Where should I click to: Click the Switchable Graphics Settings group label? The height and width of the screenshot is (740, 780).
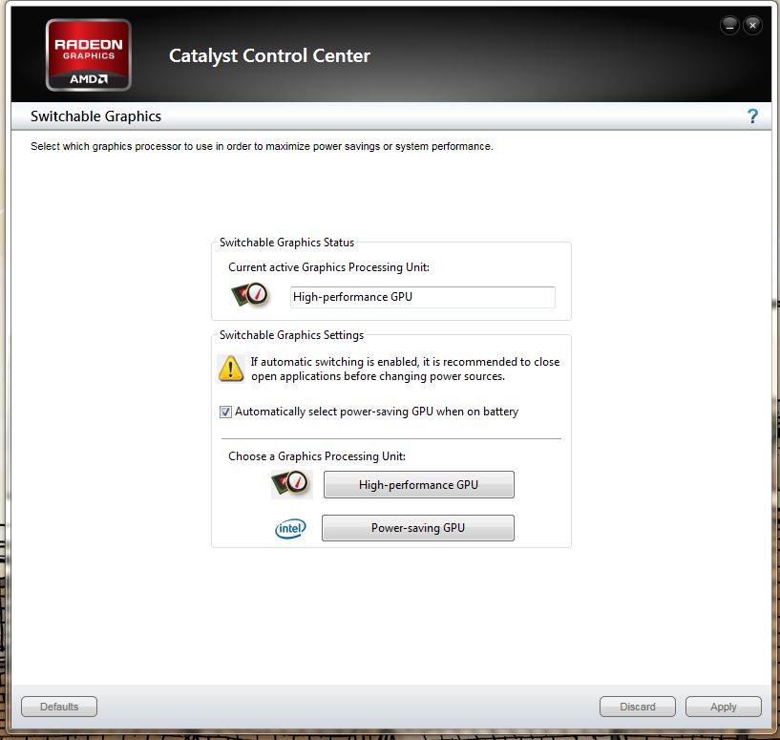tap(291, 335)
